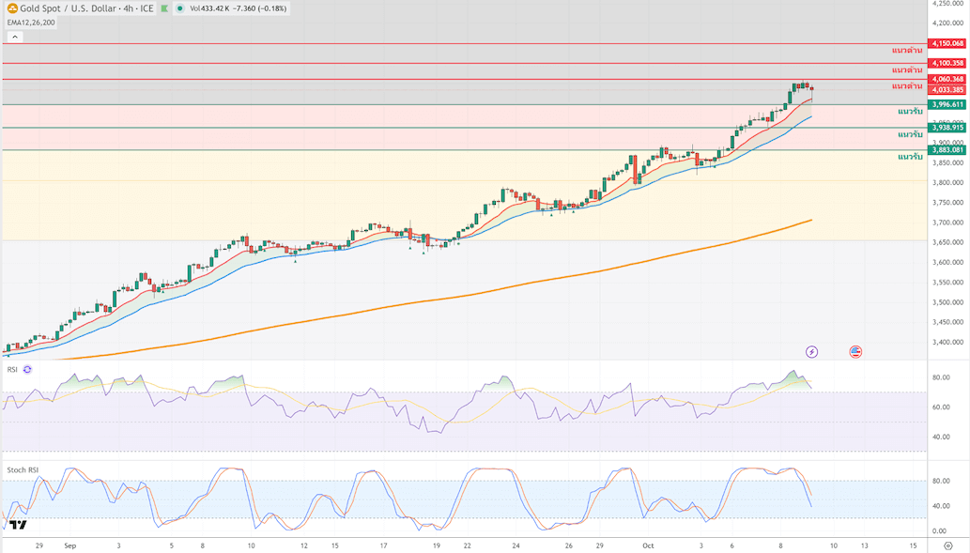Click the purple lightning event marker
The image size is (970, 553).
pos(811,352)
